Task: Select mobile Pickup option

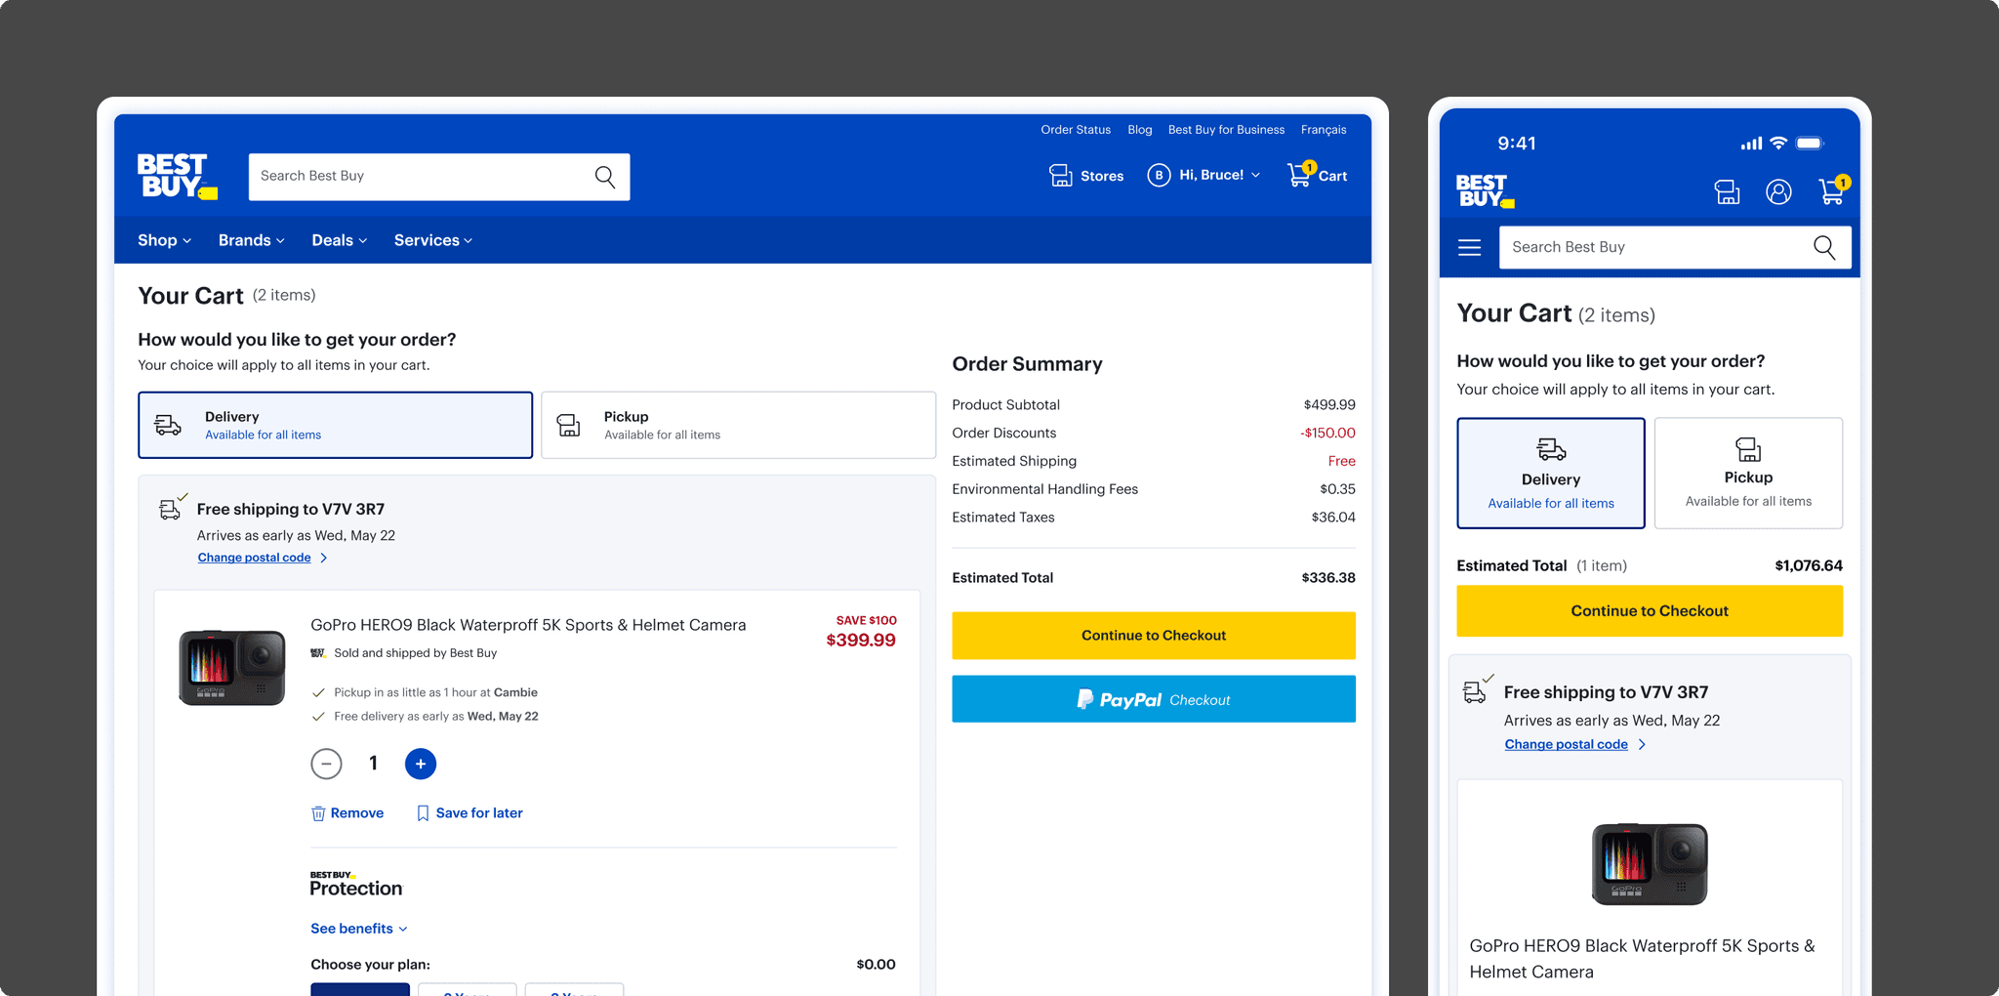Action: coord(1748,474)
